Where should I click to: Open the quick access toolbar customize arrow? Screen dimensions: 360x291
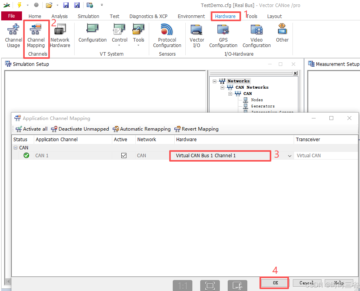click(x=102, y=5)
